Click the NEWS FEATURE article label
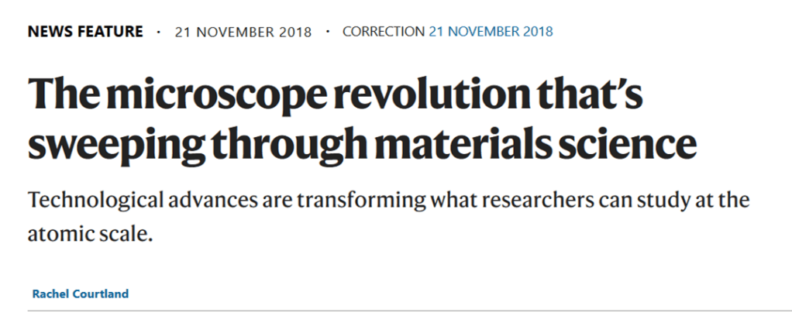 [x=85, y=32]
